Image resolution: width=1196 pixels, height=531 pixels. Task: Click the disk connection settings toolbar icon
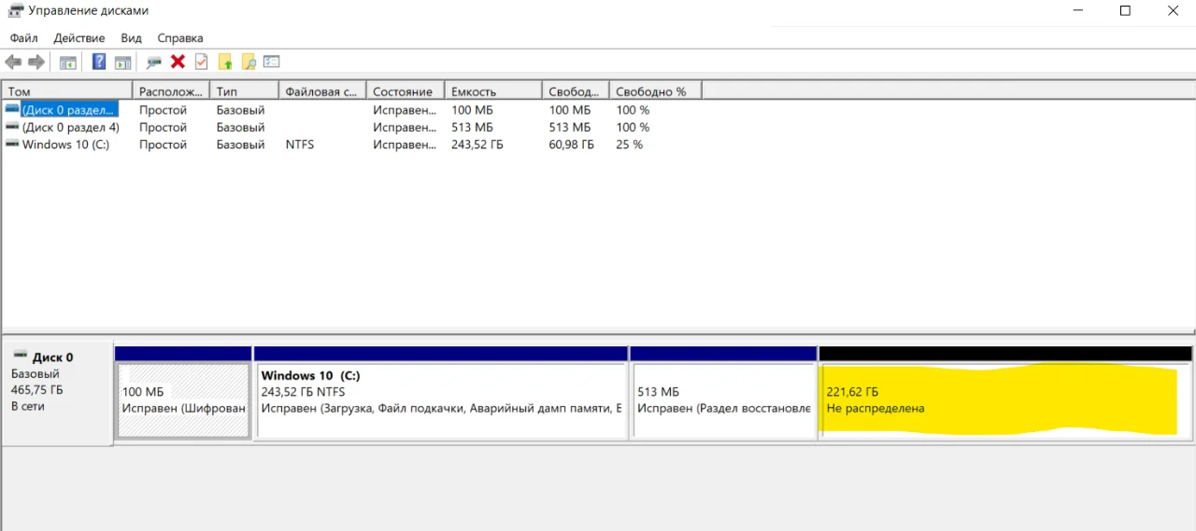[153, 63]
